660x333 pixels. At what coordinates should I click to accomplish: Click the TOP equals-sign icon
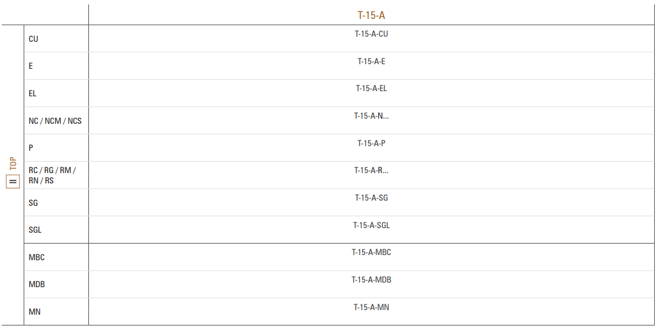tap(13, 182)
